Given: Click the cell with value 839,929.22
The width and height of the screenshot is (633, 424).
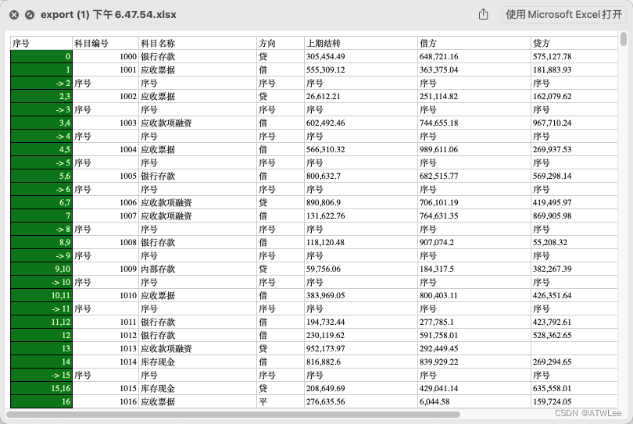Looking at the screenshot, I should (474, 362).
